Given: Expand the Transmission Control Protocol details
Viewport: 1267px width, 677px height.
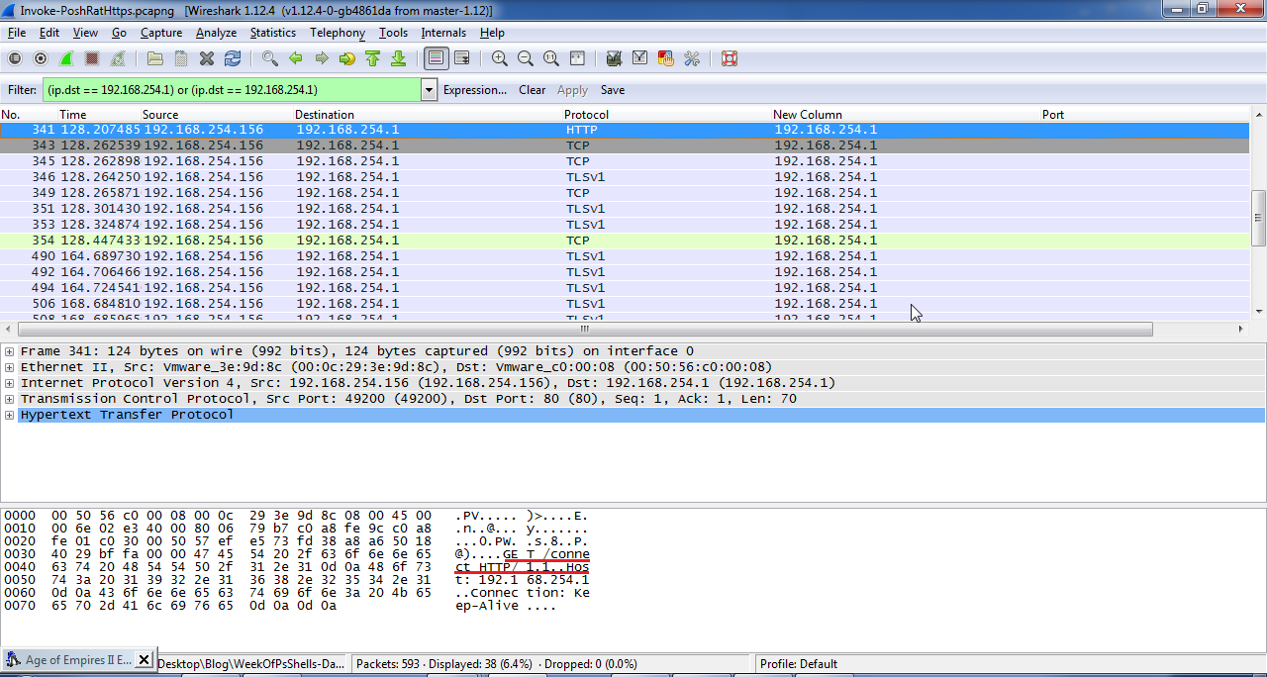Looking at the screenshot, I should (x=10, y=399).
